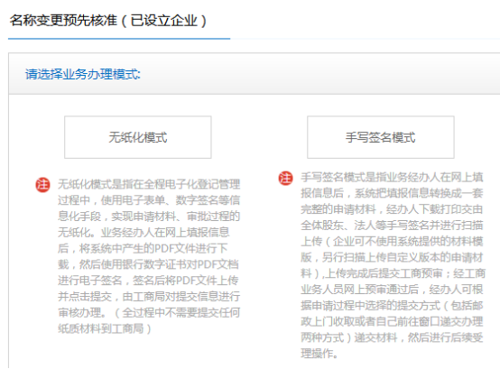Click the red 注 icon beside 无纸化模式 description
This screenshot has height=369, width=500.
click(42, 185)
